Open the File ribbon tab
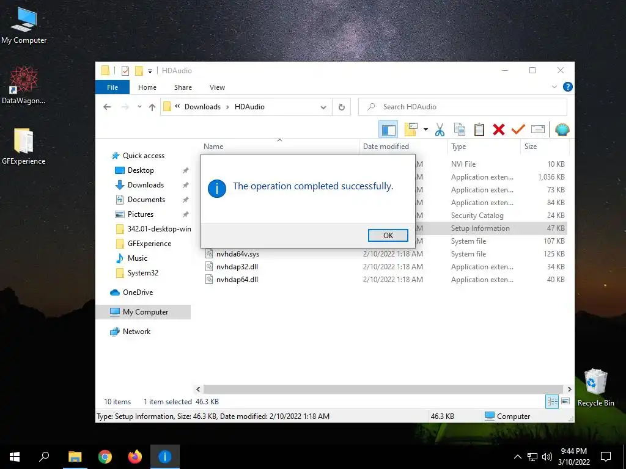This screenshot has height=469, width=626. [x=112, y=87]
